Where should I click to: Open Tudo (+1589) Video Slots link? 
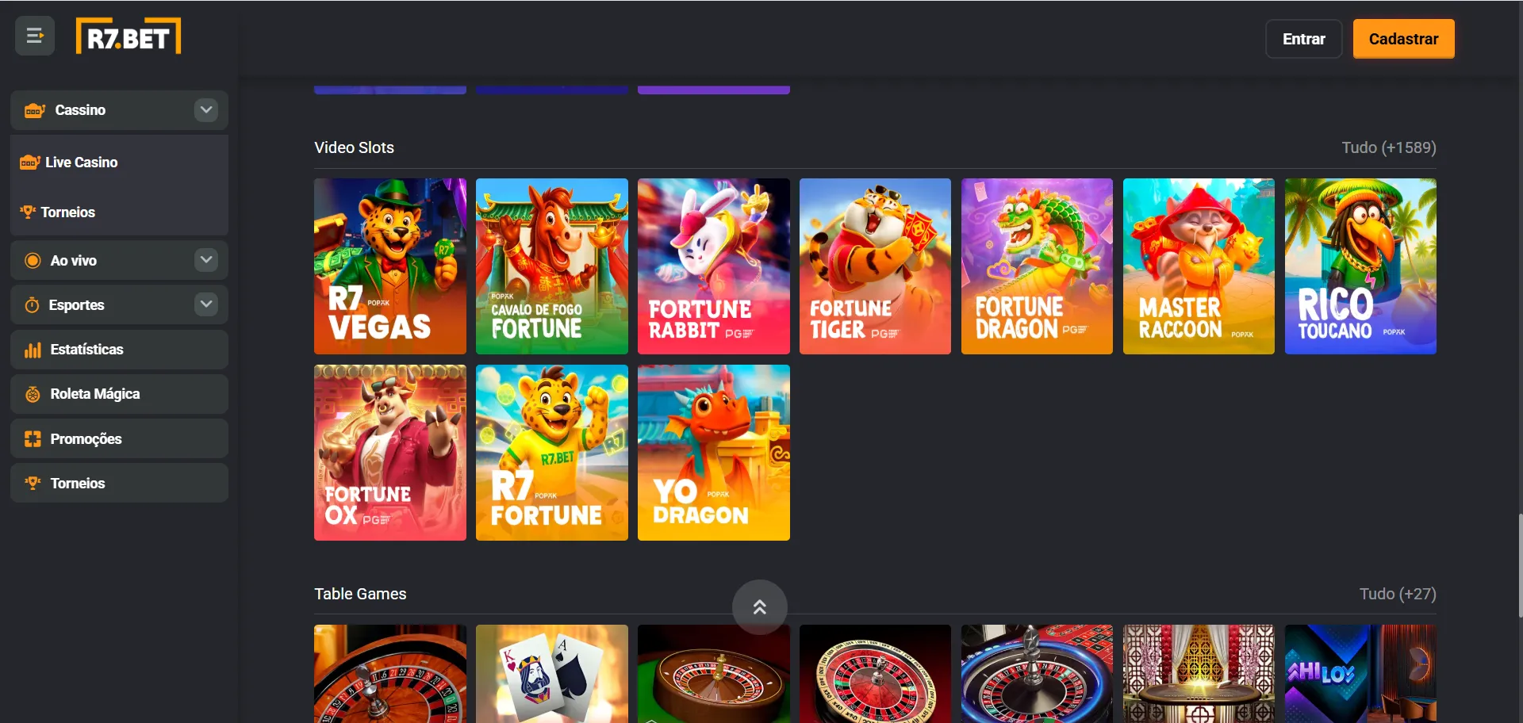tap(1388, 148)
